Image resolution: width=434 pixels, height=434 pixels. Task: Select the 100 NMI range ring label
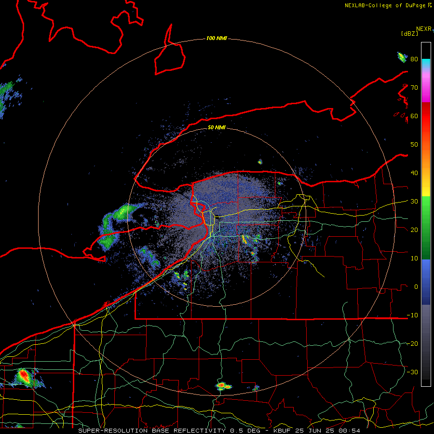[x=217, y=38]
